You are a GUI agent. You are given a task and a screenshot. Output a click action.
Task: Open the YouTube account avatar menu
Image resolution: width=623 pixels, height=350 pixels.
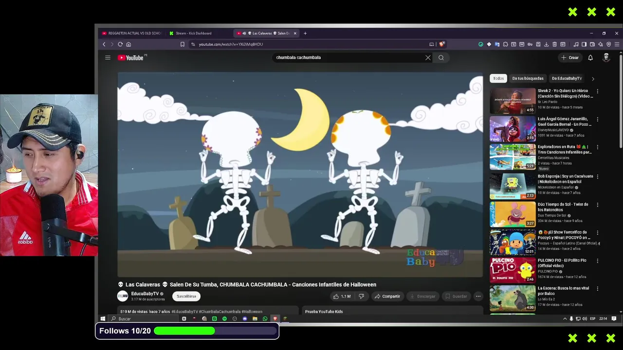tap(606, 57)
